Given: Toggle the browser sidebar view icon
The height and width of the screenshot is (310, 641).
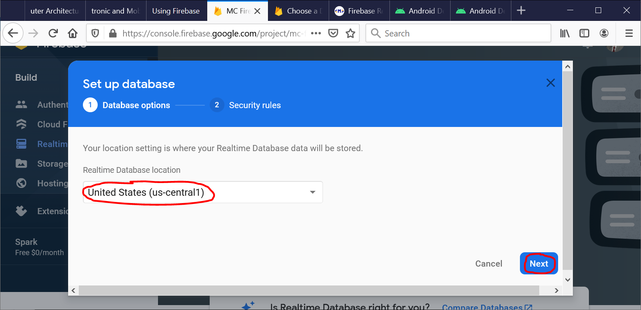Looking at the screenshot, I should coord(584,34).
